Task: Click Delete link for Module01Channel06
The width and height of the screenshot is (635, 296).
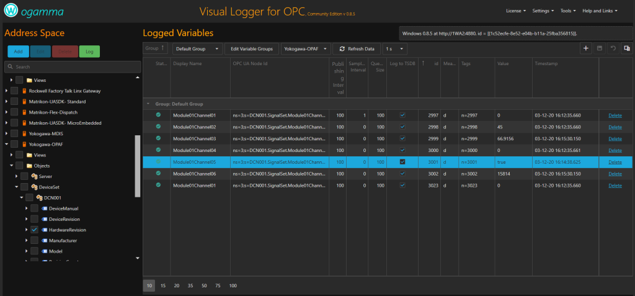Action: (614, 174)
